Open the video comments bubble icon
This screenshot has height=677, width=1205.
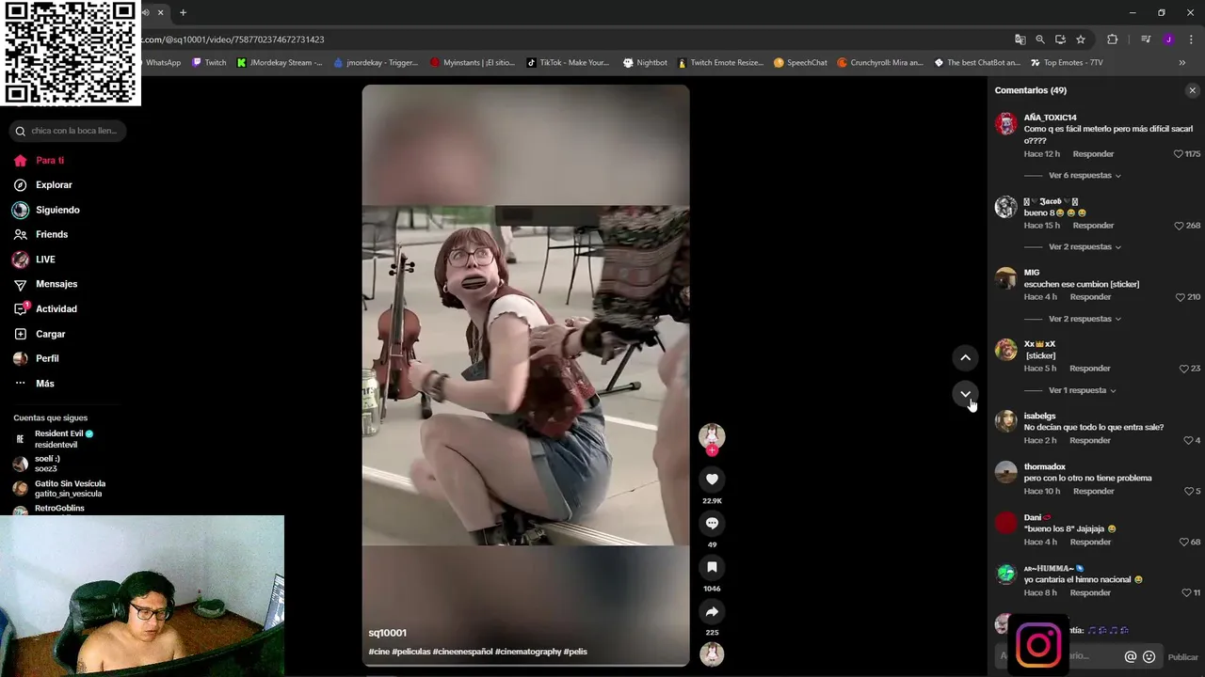712,523
